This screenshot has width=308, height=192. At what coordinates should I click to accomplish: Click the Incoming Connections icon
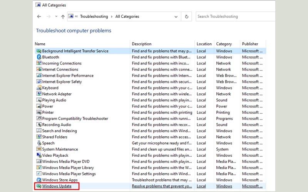pyautogui.click(x=39, y=63)
